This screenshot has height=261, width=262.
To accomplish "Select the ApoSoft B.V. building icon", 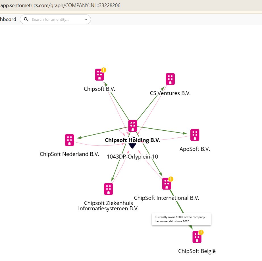I will 195,135.
